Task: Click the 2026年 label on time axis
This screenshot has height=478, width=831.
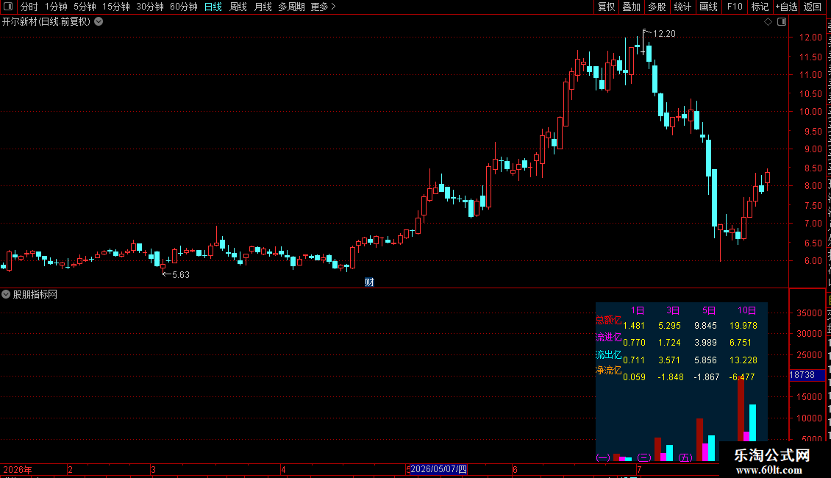Action: [18, 469]
